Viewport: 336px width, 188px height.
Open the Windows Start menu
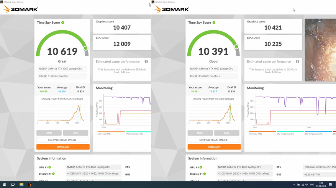click(4, 185)
